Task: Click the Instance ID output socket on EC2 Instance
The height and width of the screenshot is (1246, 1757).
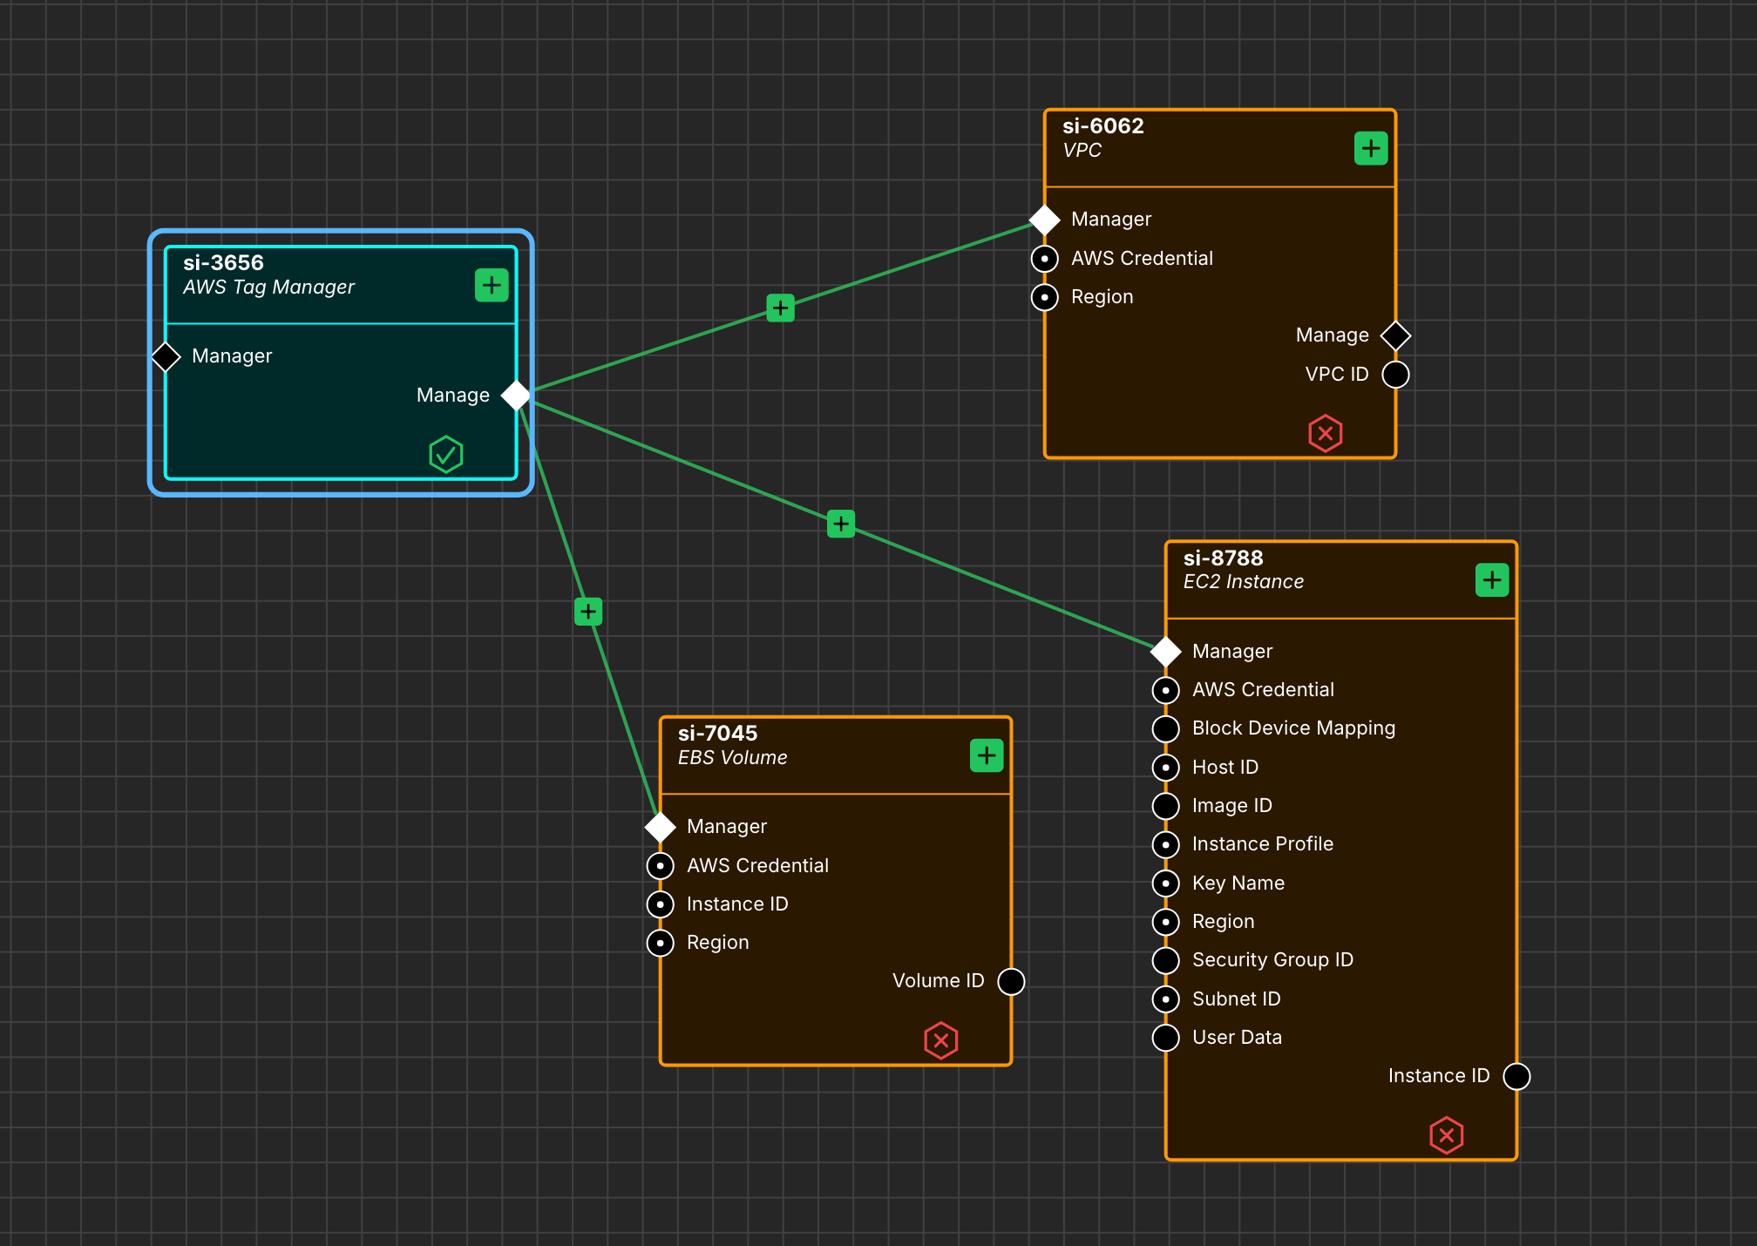Action: click(x=1517, y=1076)
